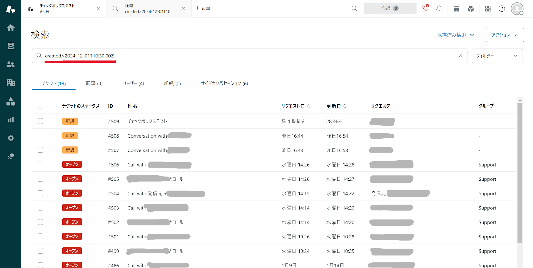
Task: Check the box for ticket #504
Action: click(x=41, y=193)
